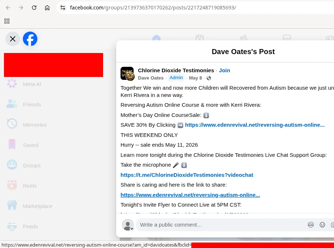This screenshot has height=248, width=334.
Task: Open the apps grid shortcut
Action: coord(7,21)
